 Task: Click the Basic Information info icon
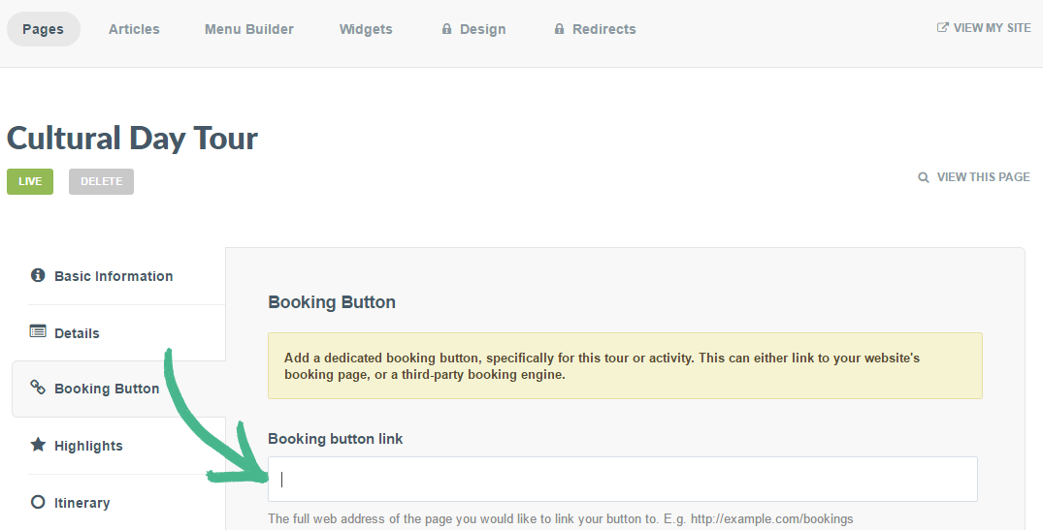[38, 275]
